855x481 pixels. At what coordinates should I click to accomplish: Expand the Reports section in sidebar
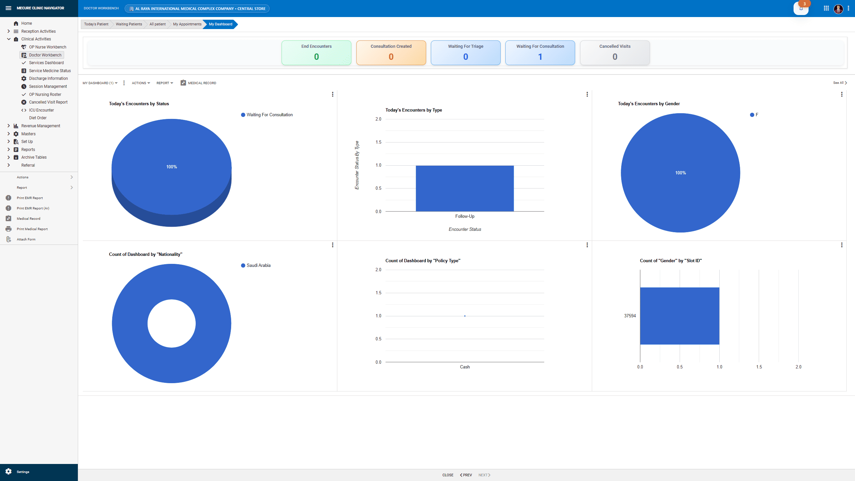[x=28, y=149]
